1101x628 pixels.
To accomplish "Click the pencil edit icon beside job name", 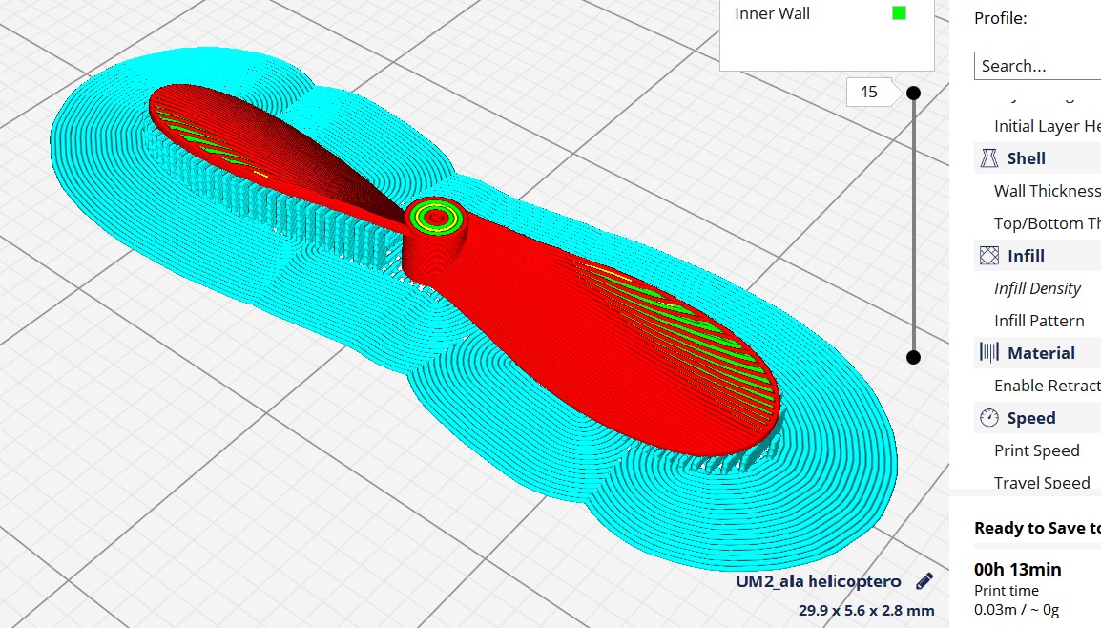I will 924,581.
